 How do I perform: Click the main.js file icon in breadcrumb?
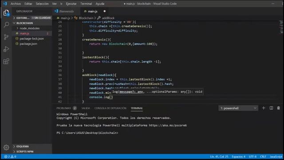(x=58, y=18)
